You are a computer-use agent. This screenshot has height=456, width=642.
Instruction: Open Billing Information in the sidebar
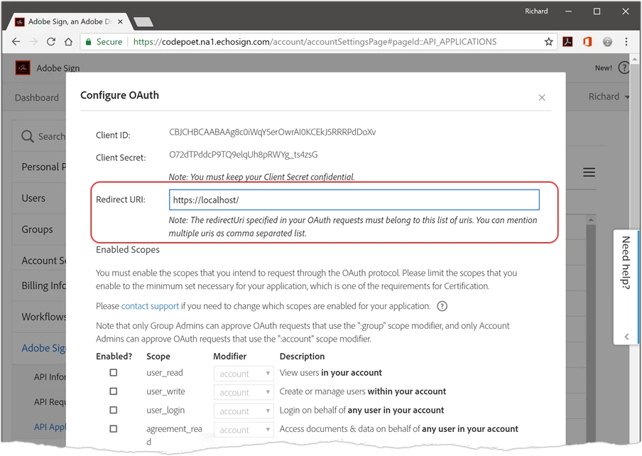[43, 286]
